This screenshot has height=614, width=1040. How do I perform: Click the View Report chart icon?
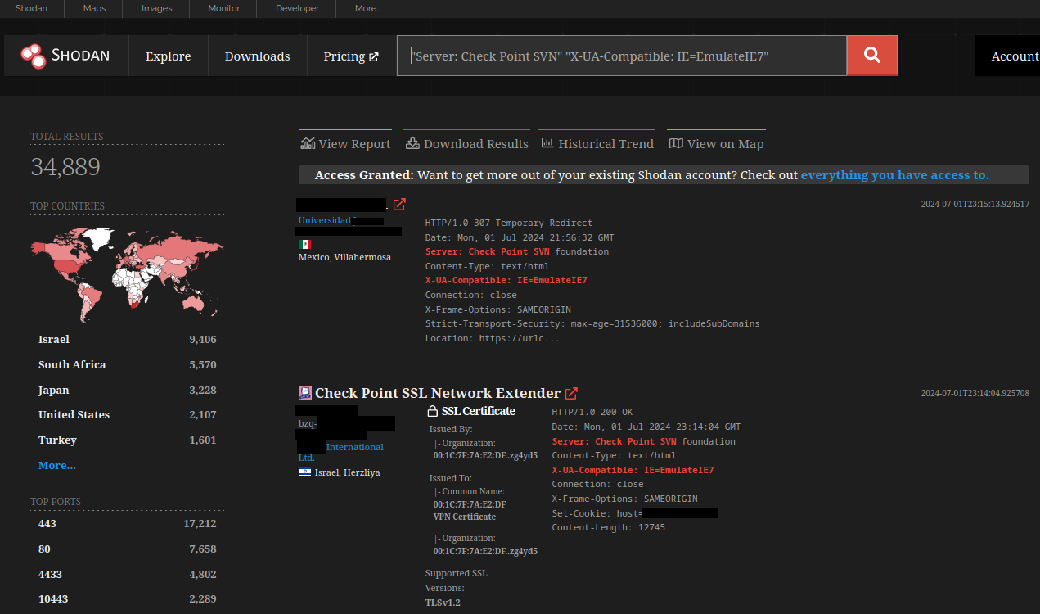click(x=308, y=143)
